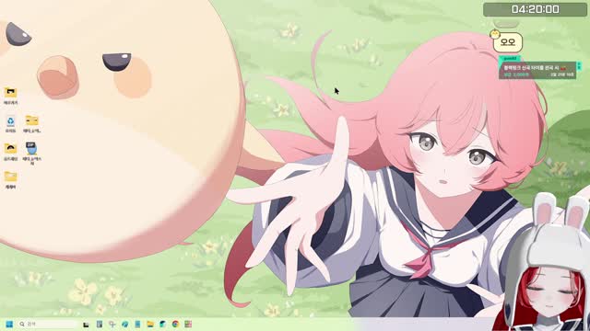Click the dark donation banner under the chat bubble
This screenshot has height=331, width=590.
point(537,71)
